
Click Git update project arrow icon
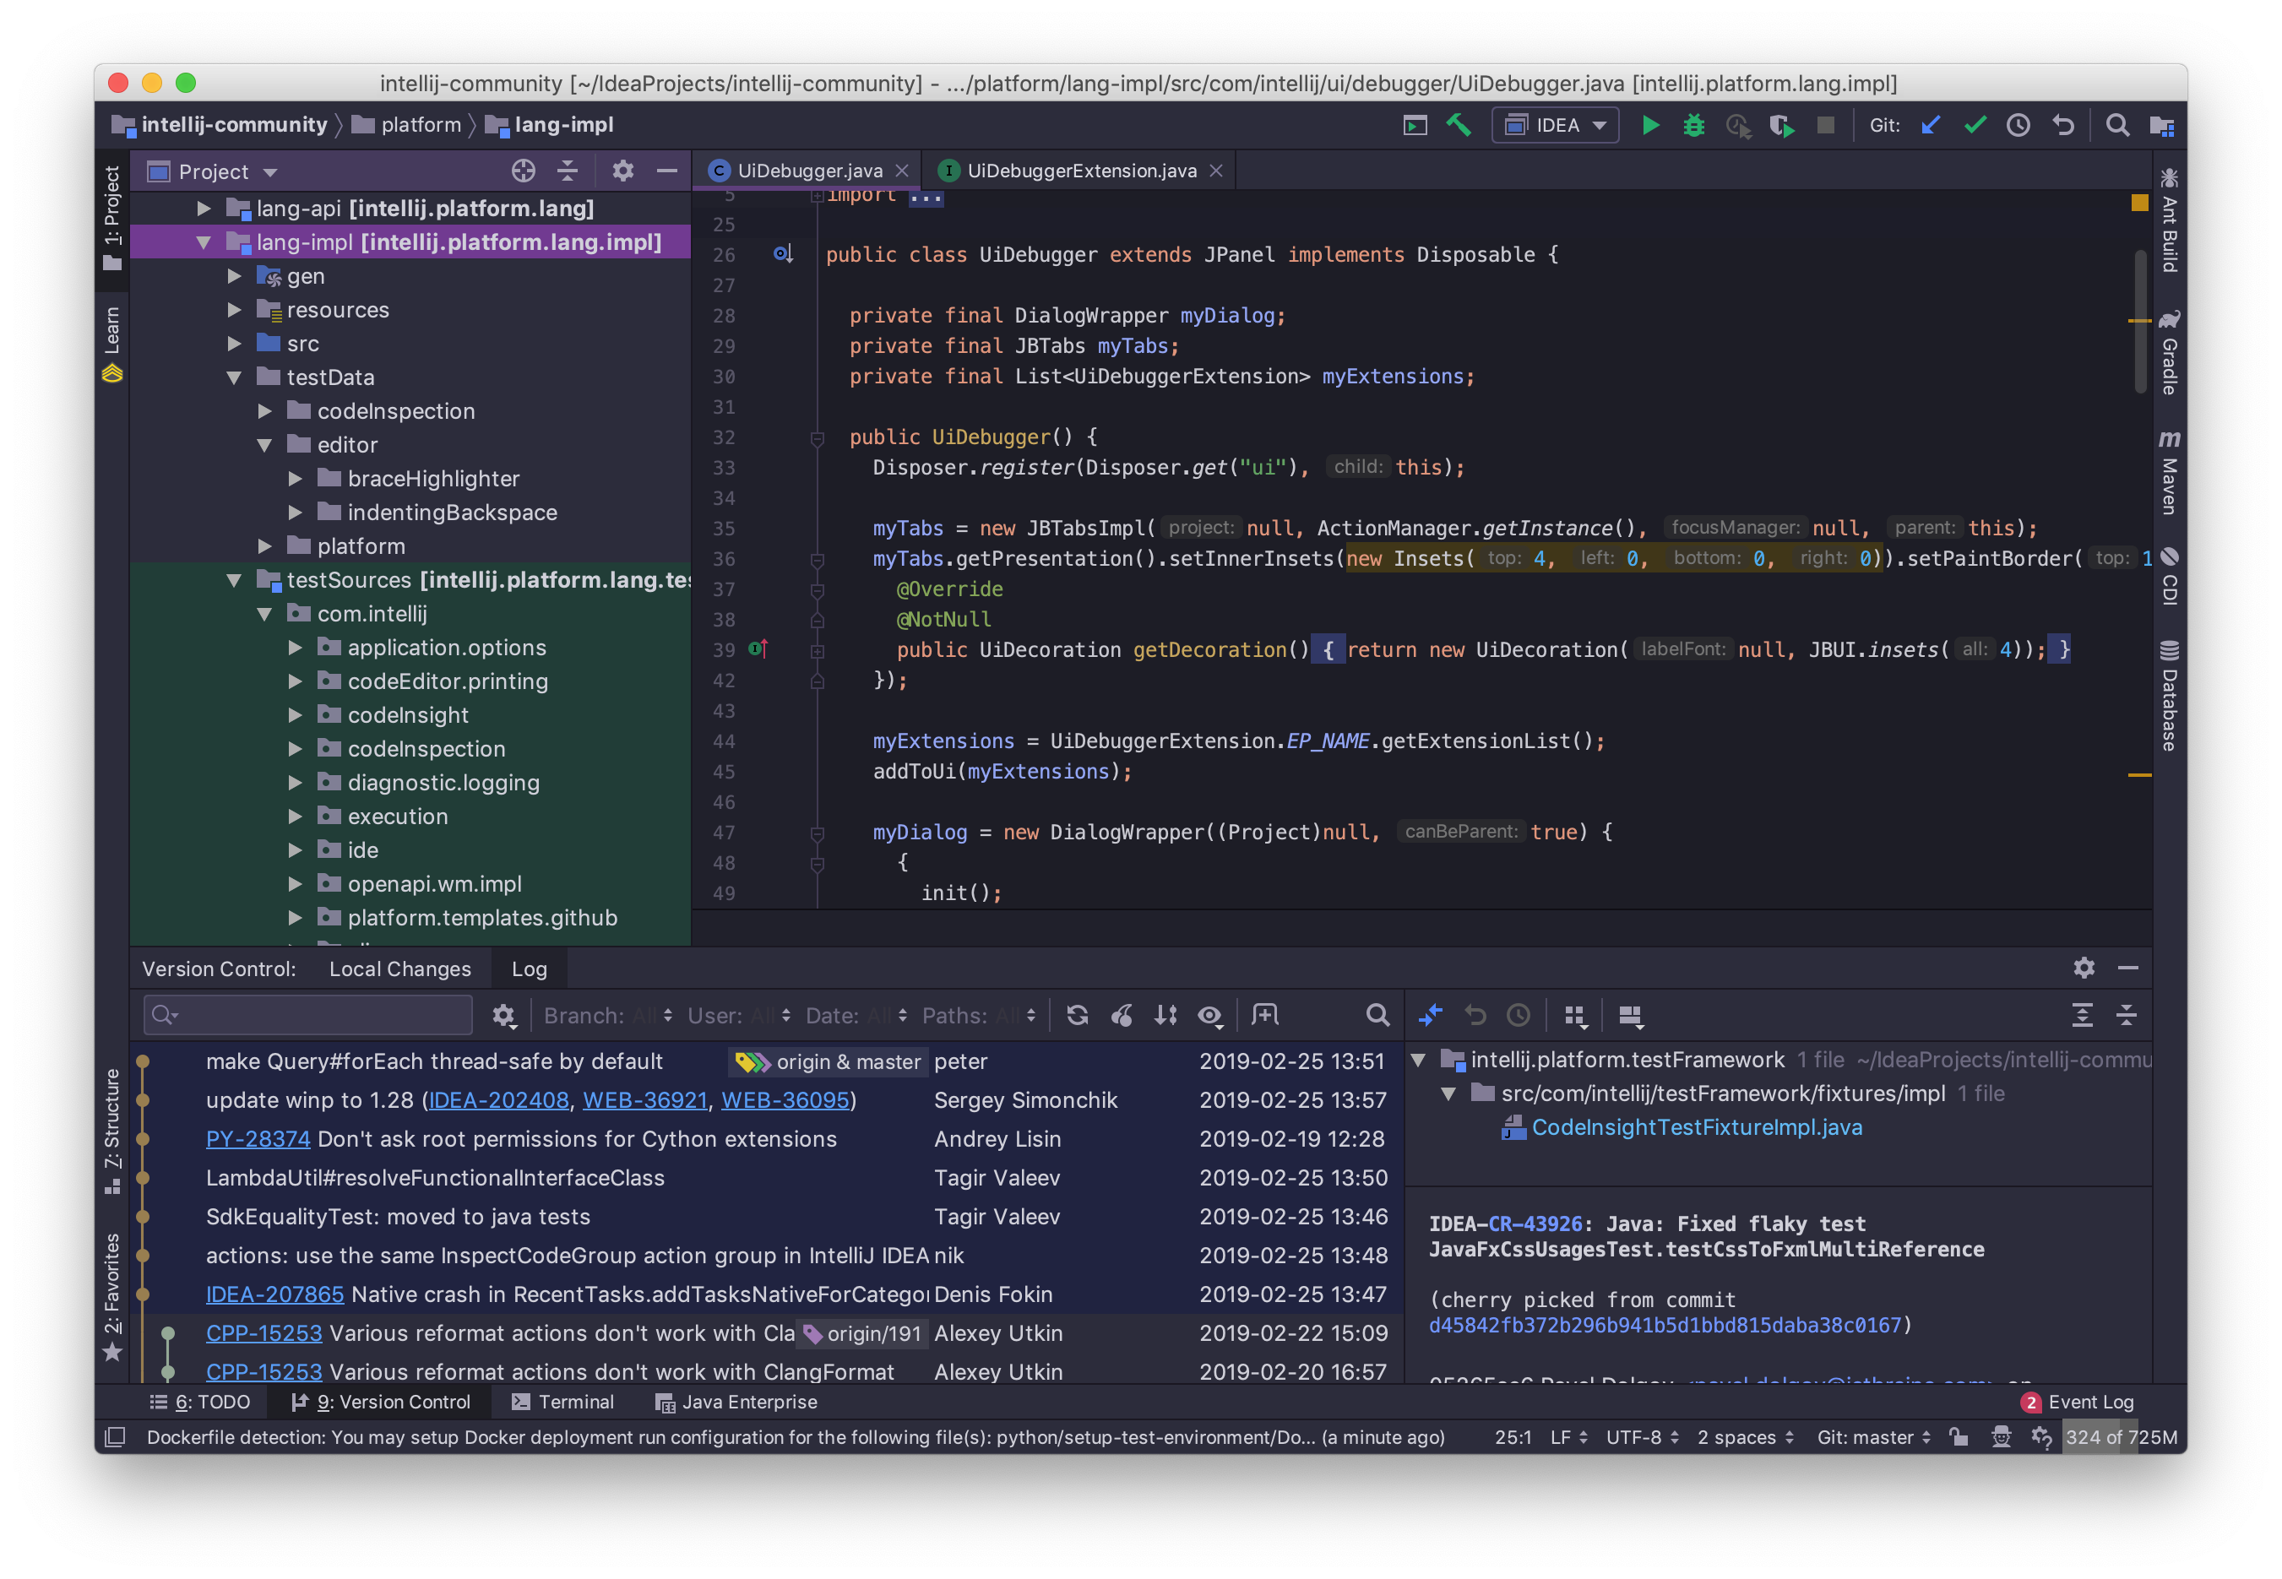tap(1930, 126)
